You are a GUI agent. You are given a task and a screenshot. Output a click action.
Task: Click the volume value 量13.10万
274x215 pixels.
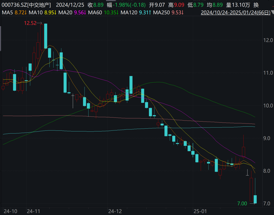coord(238,5)
